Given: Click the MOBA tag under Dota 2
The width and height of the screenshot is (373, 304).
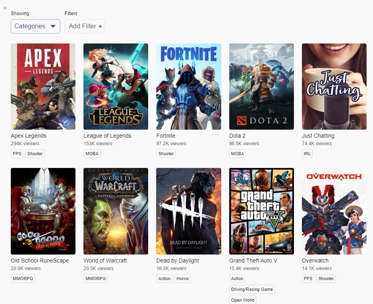Looking at the screenshot, I should [x=238, y=154].
